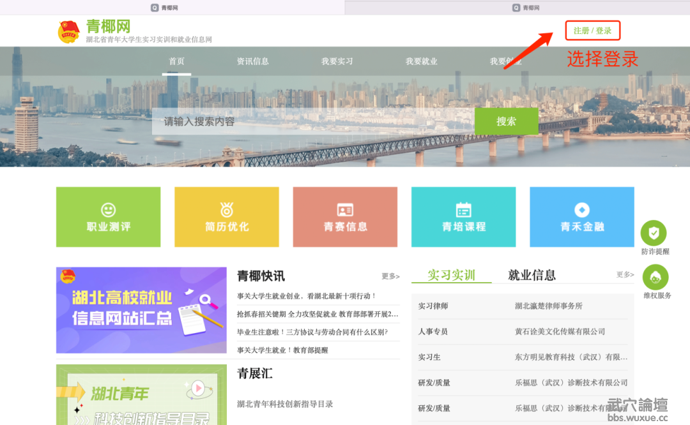Select the left 青椰网 browser tab

pyautogui.click(x=165, y=8)
